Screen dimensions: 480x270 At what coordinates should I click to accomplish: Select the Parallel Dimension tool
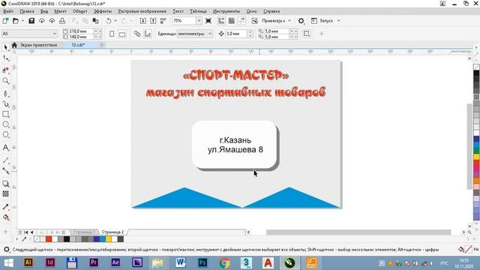(5, 160)
